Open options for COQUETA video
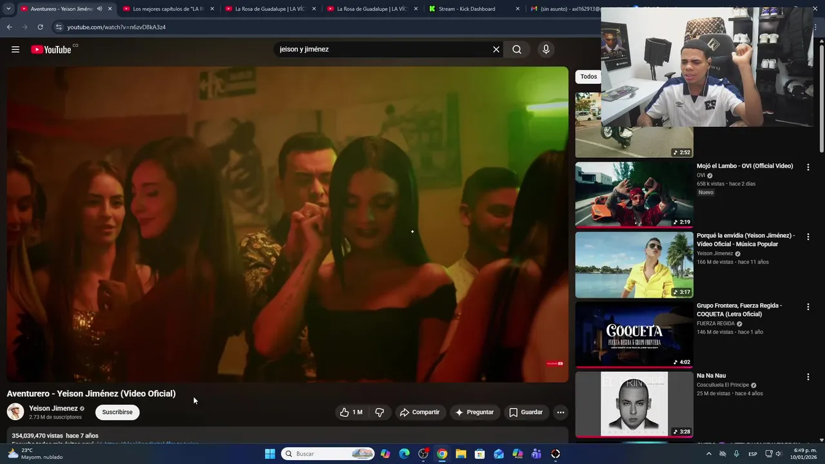Image resolution: width=825 pixels, height=464 pixels. pyautogui.click(x=808, y=307)
